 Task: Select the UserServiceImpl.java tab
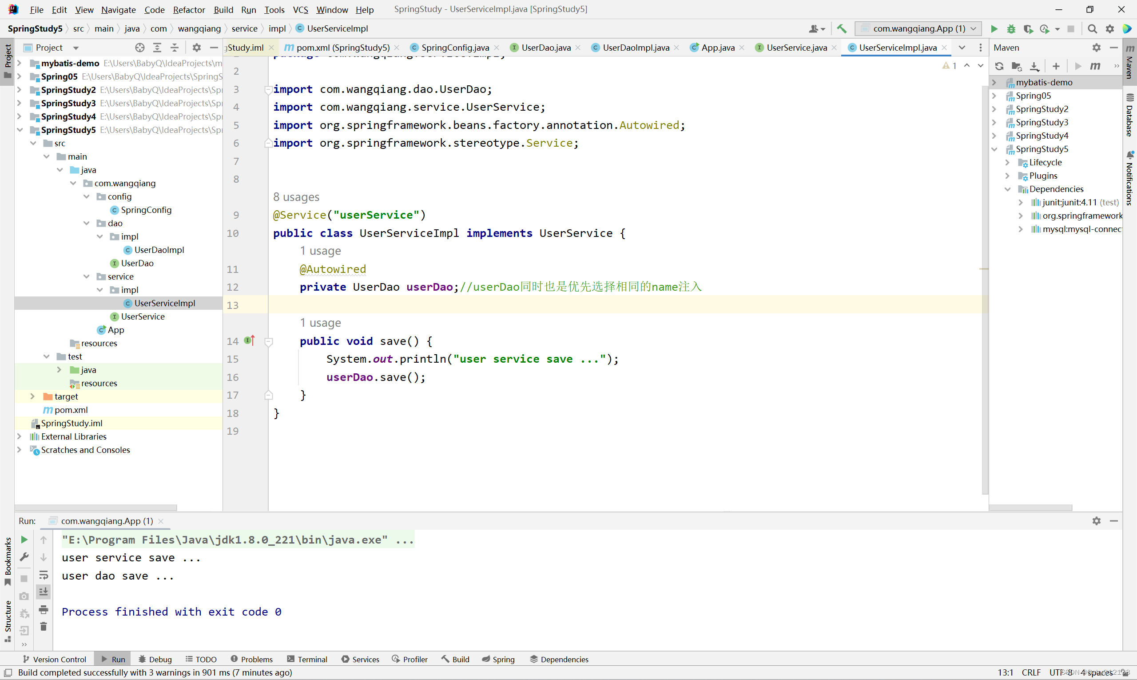point(898,47)
